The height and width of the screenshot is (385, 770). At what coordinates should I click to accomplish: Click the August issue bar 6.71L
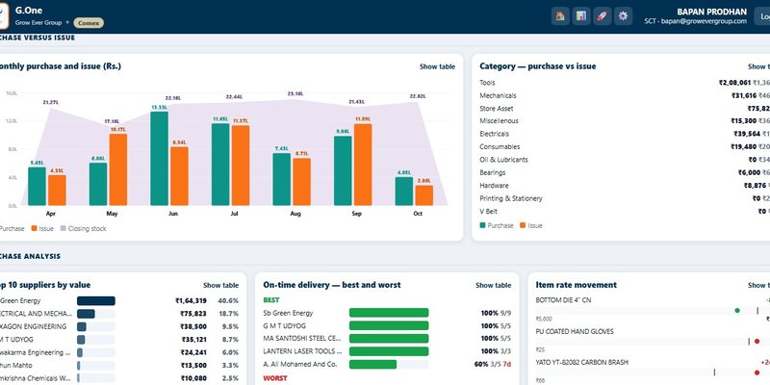[x=301, y=182]
